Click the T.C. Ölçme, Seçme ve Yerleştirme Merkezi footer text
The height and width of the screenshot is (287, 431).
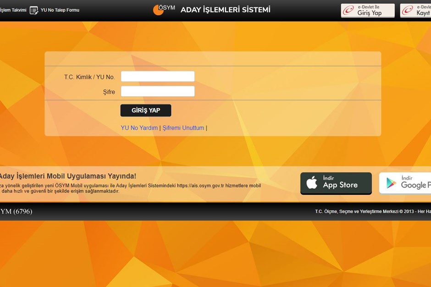[373, 211]
